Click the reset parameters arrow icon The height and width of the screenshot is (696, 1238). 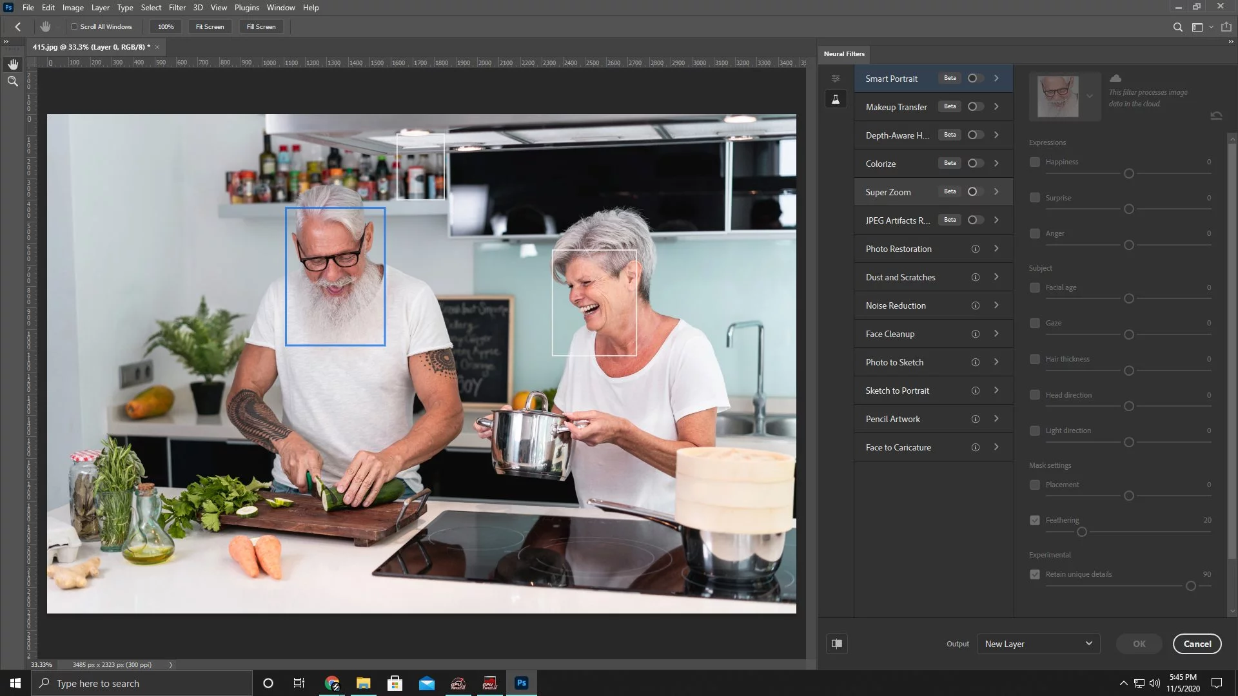tap(1216, 116)
